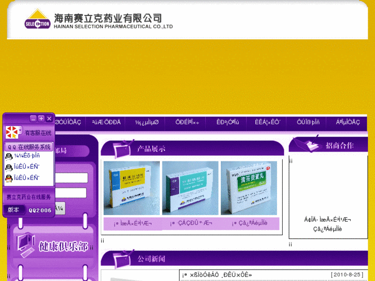Click the gray penguin icon beside '¼¼Êõ·þÎñ'

point(9,157)
